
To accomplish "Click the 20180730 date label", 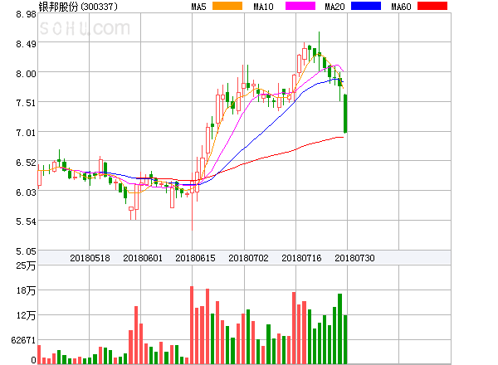I will (354, 258).
